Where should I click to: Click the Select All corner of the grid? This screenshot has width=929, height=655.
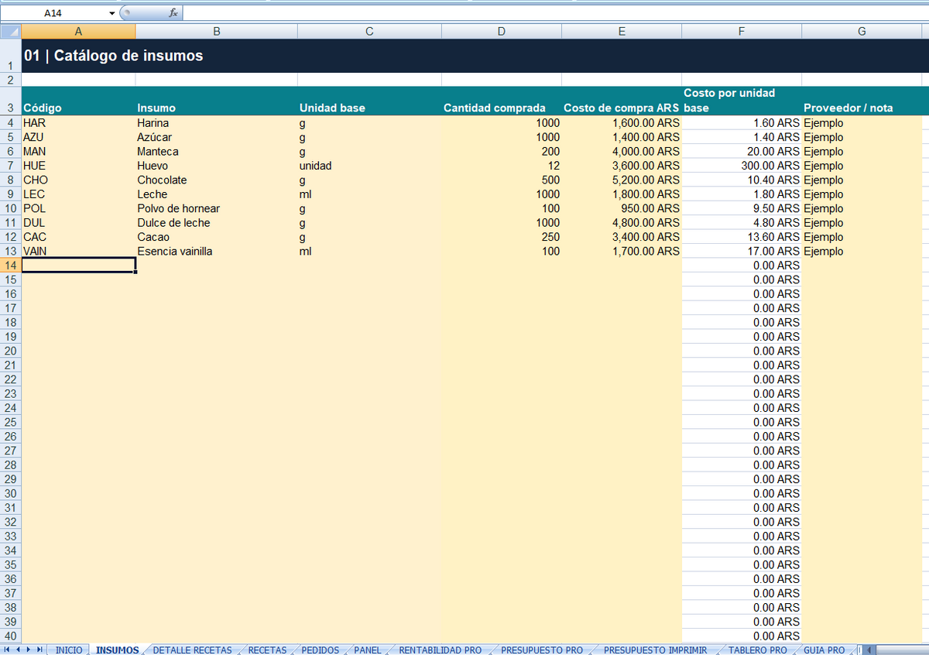point(10,31)
